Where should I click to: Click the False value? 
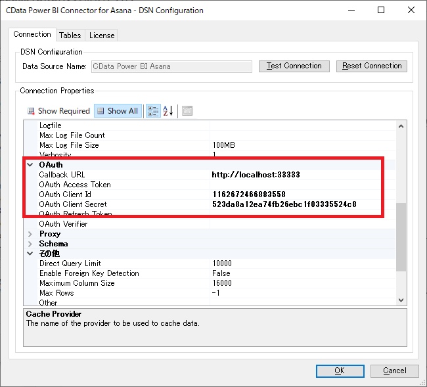[221, 273]
